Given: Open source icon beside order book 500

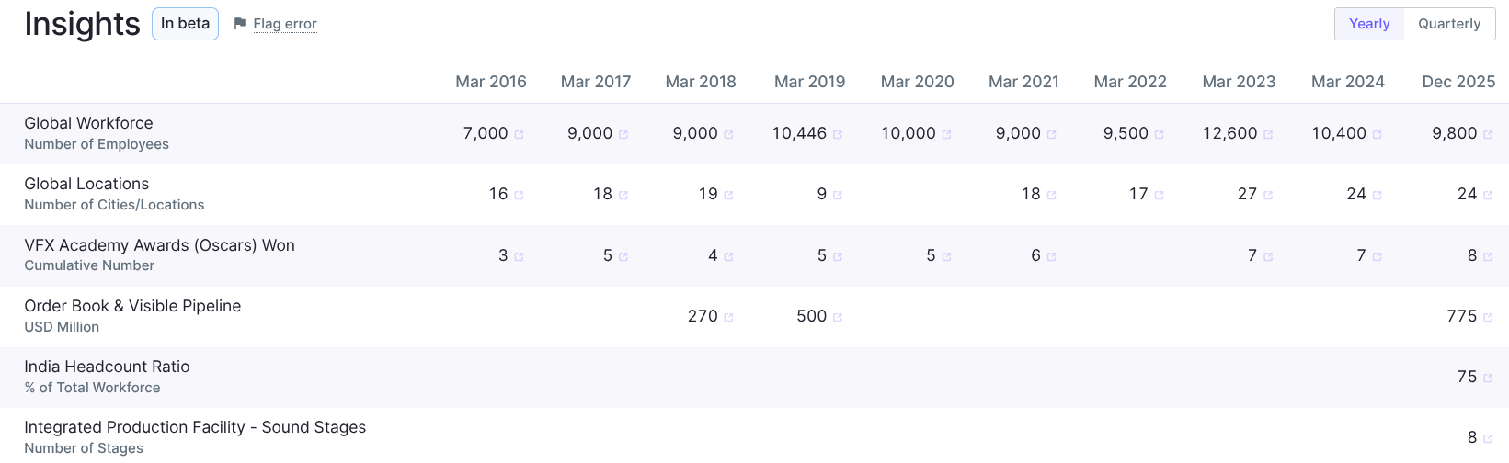Looking at the screenshot, I should 838,317.
